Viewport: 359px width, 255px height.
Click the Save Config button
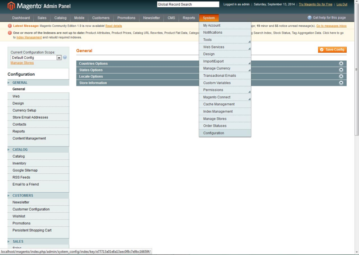(x=332, y=50)
